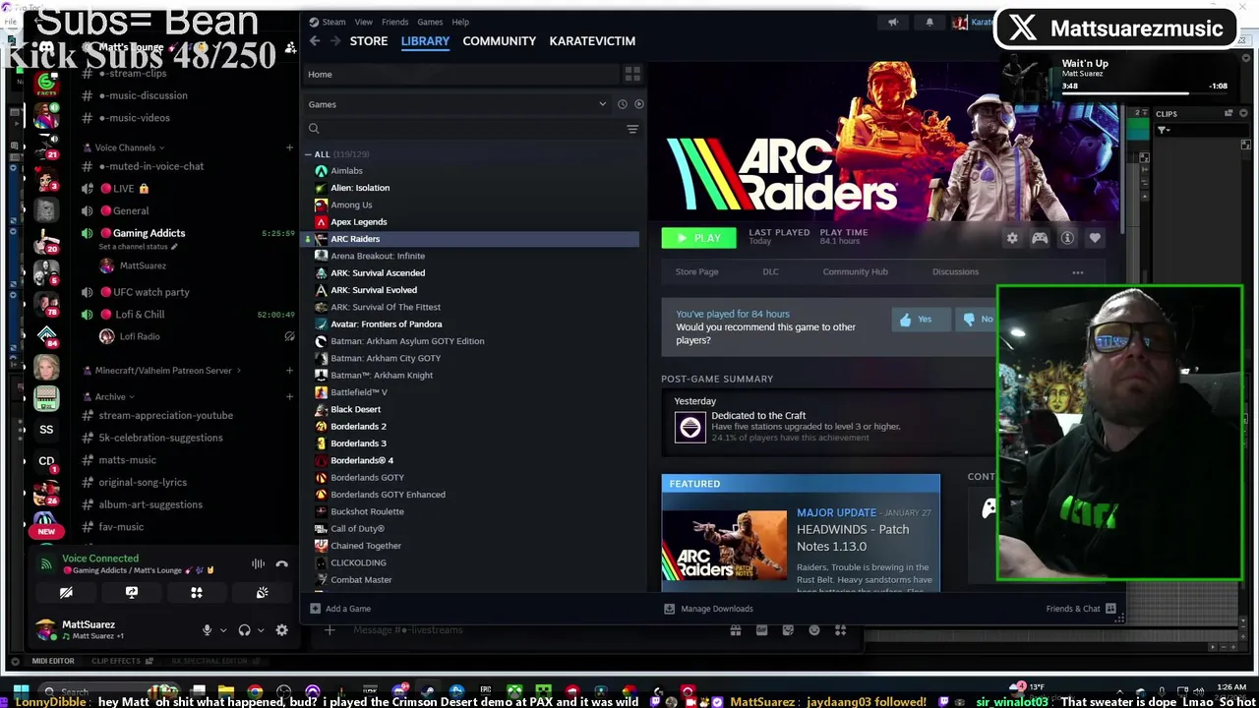Share your screen in Discord voice panel
Image resolution: width=1259 pixels, height=708 pixels.
pyautogui.click(x=131, y=593)
